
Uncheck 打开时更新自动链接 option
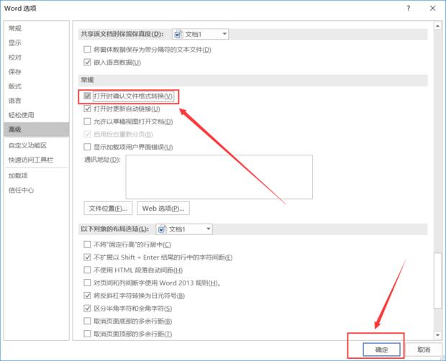pyautogui.click(x=88, y=109)
